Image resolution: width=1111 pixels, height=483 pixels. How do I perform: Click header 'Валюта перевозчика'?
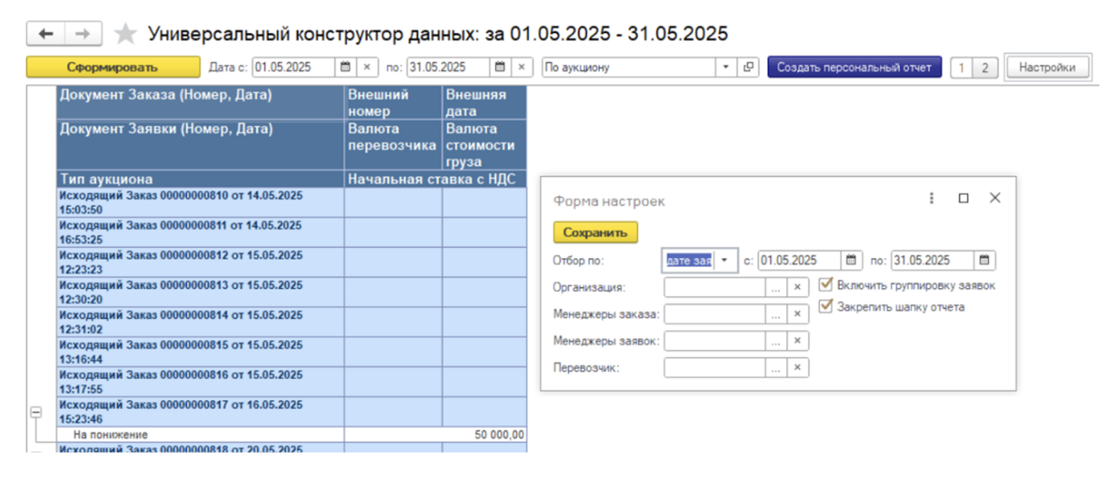pos(393,145)
